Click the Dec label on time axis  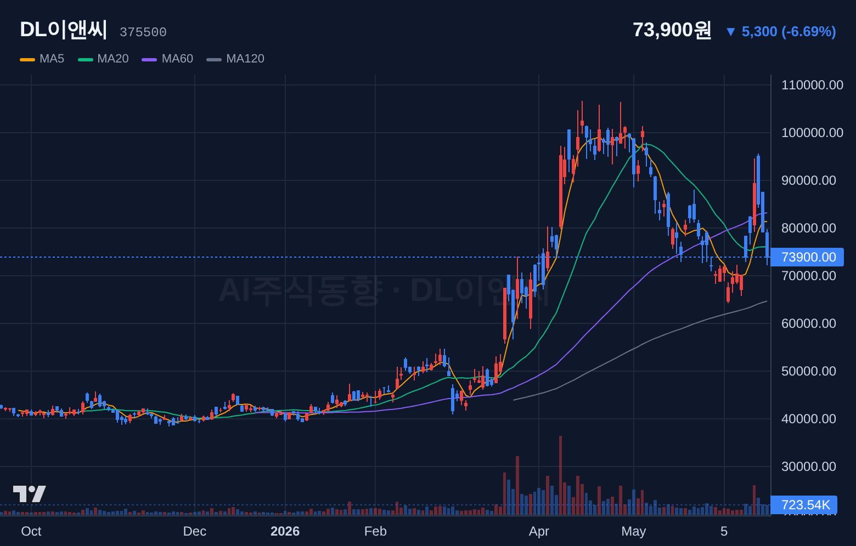click(x=195, y=531)
